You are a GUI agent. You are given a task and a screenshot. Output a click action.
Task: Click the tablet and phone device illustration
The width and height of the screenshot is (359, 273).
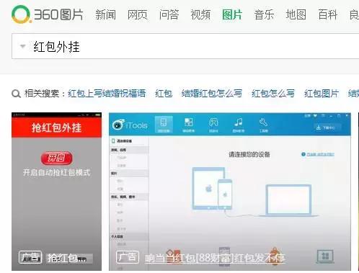click(213, 189)
